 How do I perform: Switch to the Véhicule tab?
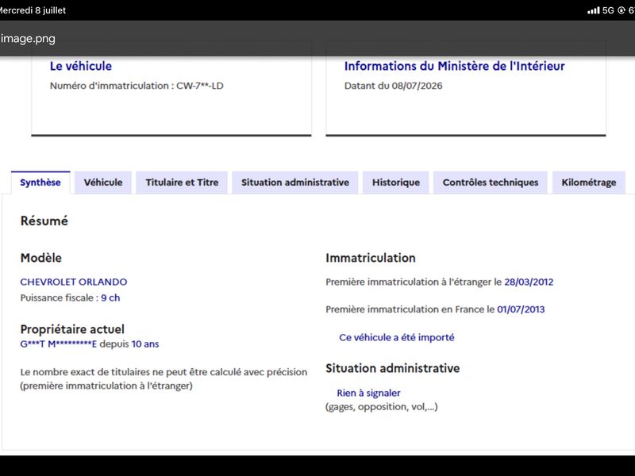(x=103, y=182)
